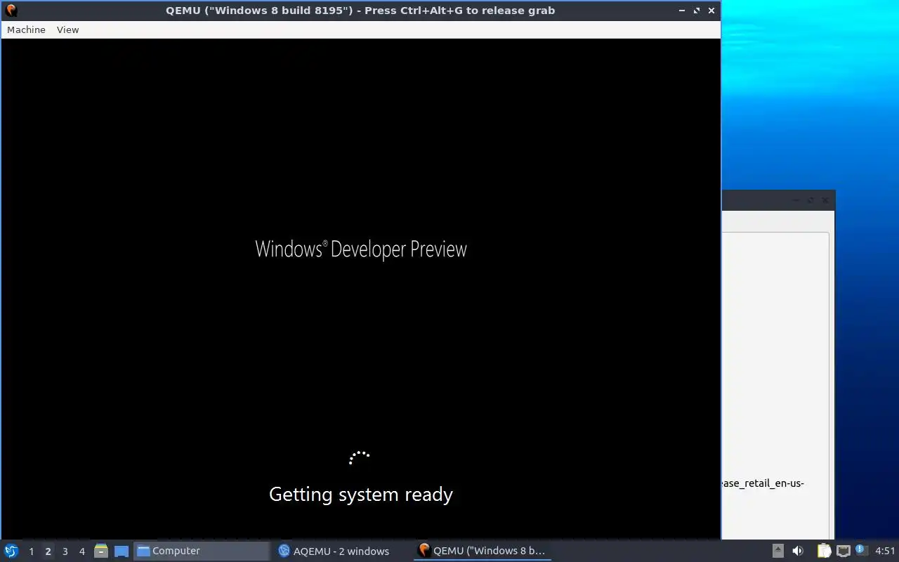Click the blue show desktop icon
Viewport: 899px width, 562px height.
pos(122,551)
